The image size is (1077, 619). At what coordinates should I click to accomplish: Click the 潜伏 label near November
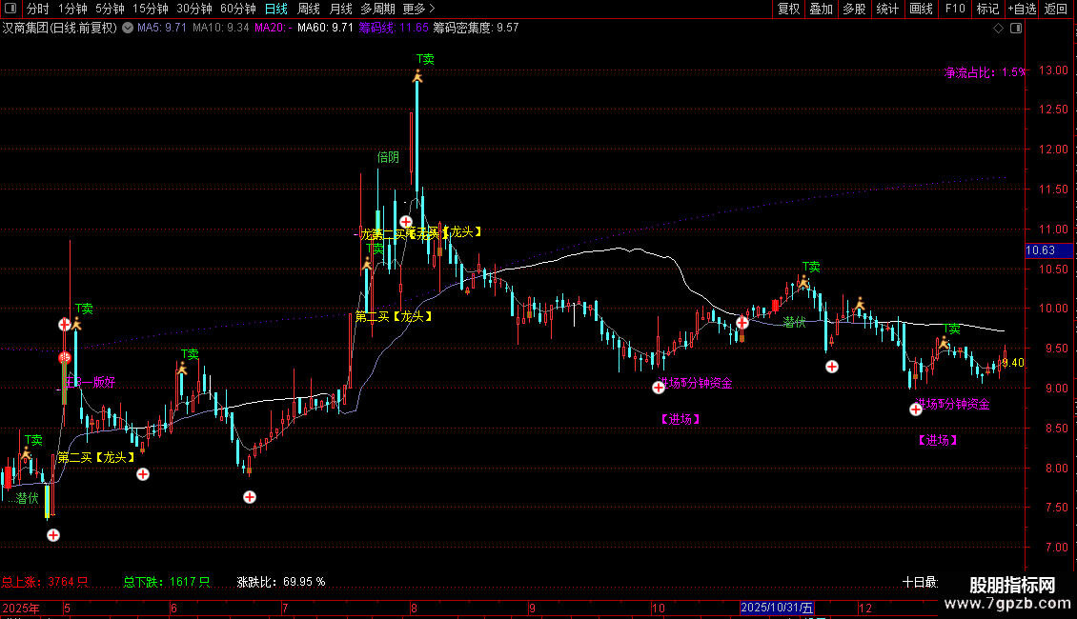point(794,322)
